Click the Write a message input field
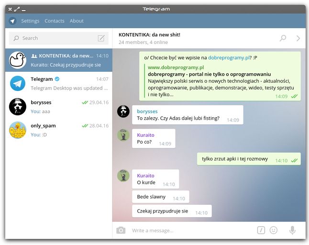 point(191,230)
